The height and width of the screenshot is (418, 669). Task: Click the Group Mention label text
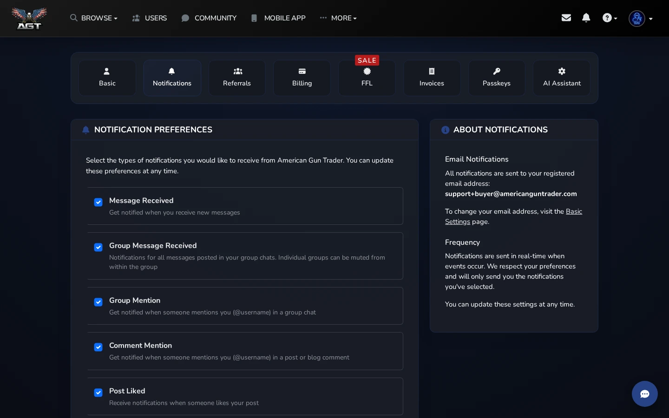pos(135,300)
